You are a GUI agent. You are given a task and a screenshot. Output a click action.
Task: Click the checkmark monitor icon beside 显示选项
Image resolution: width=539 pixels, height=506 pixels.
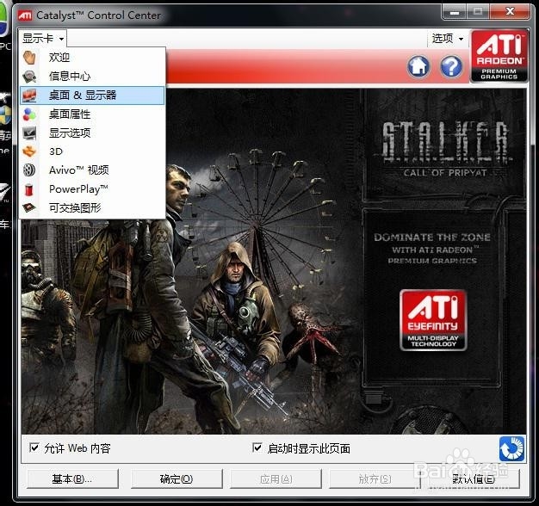point(29,133)
